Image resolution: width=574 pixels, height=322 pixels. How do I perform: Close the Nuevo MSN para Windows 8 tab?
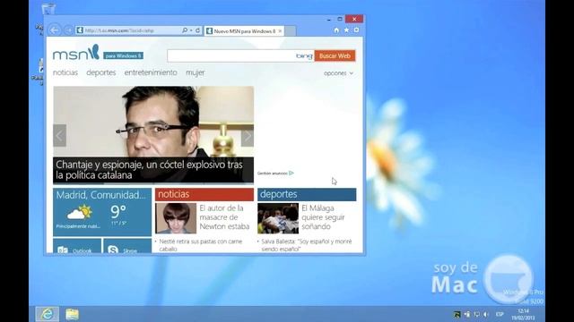(x=280, y=31)
